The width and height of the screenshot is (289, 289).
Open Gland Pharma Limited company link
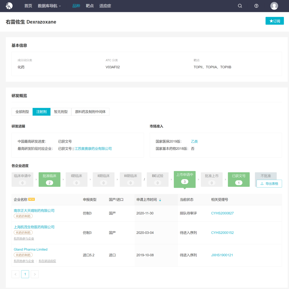(x=31, y=249)
